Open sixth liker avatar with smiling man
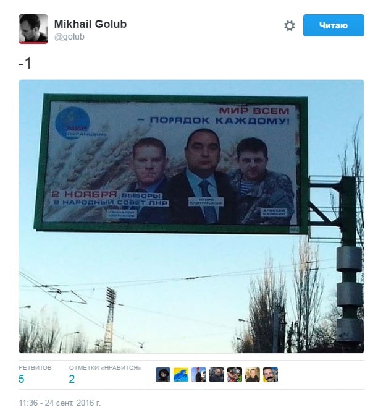The image size is (378, 415). pos(253,375)
